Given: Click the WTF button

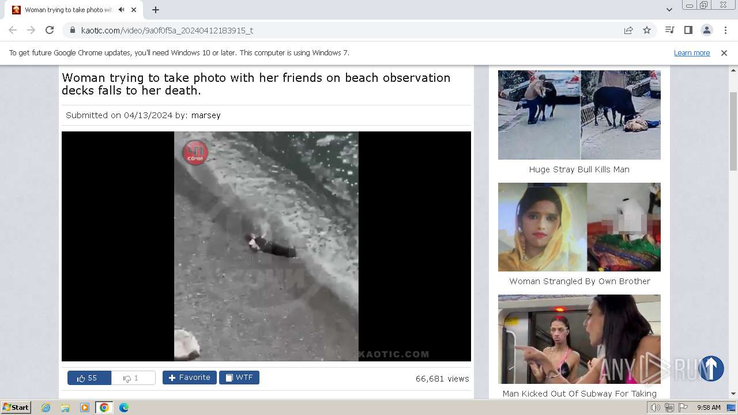Looking at the screenshot, I should (x=239, y=378).
